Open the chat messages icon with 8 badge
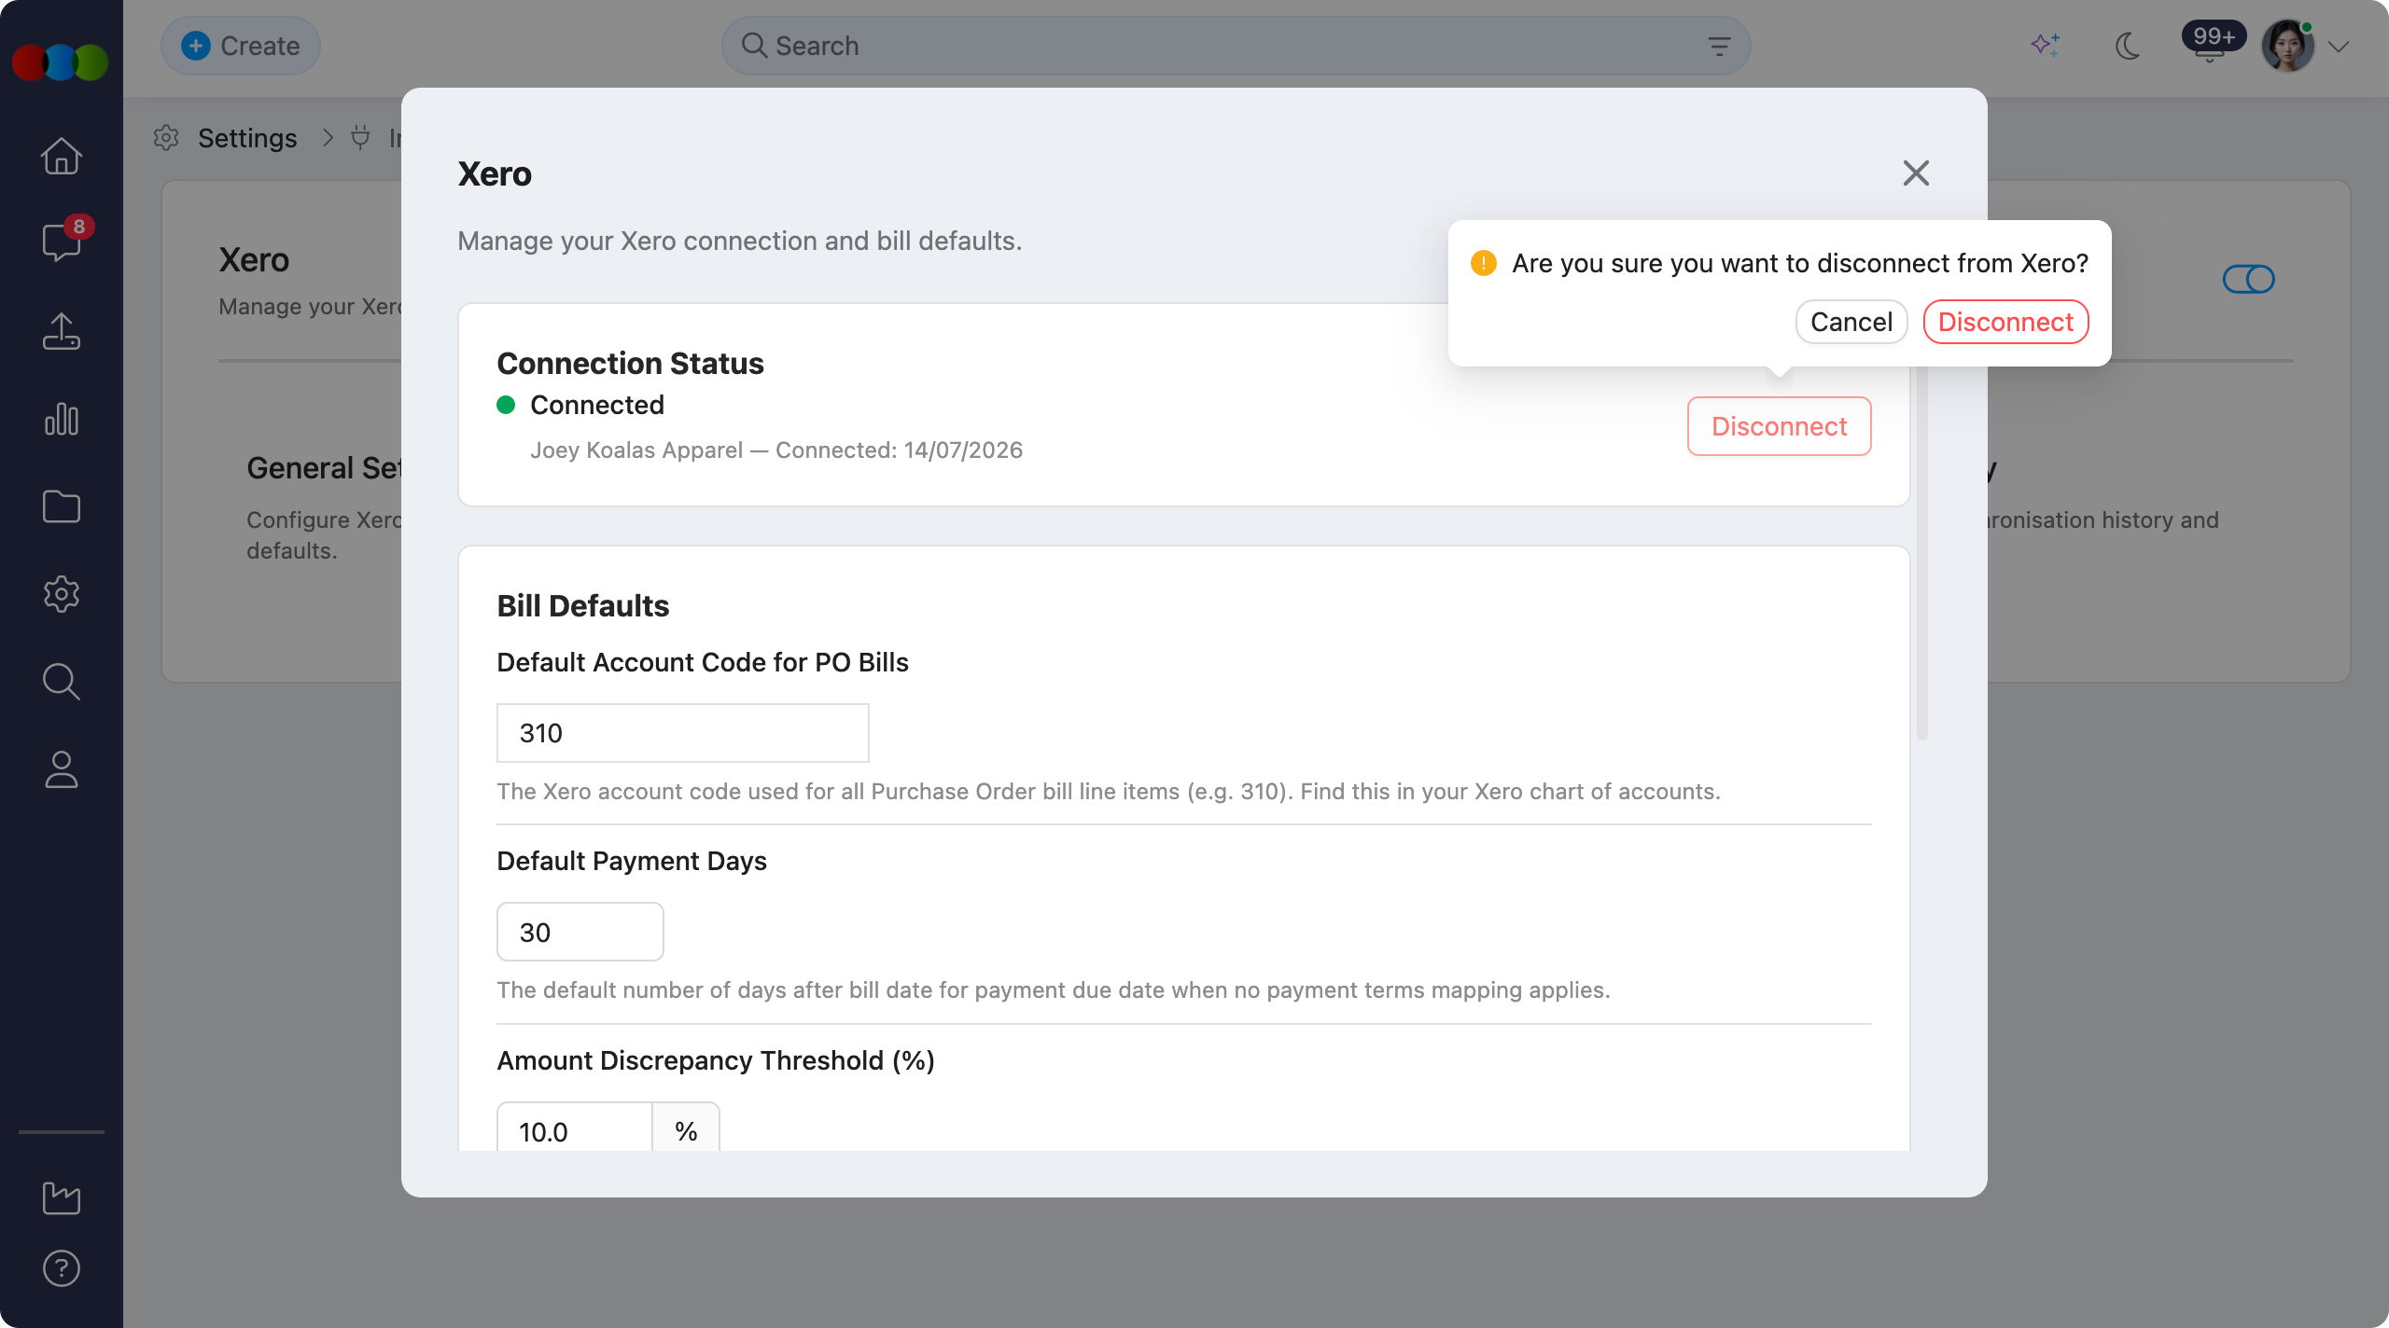 click(62, 242)
